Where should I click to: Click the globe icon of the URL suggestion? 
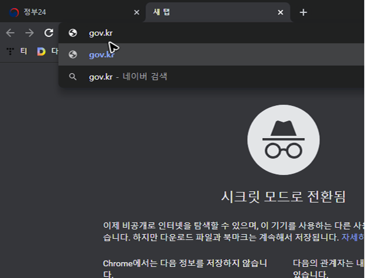[x=73, y=54]
